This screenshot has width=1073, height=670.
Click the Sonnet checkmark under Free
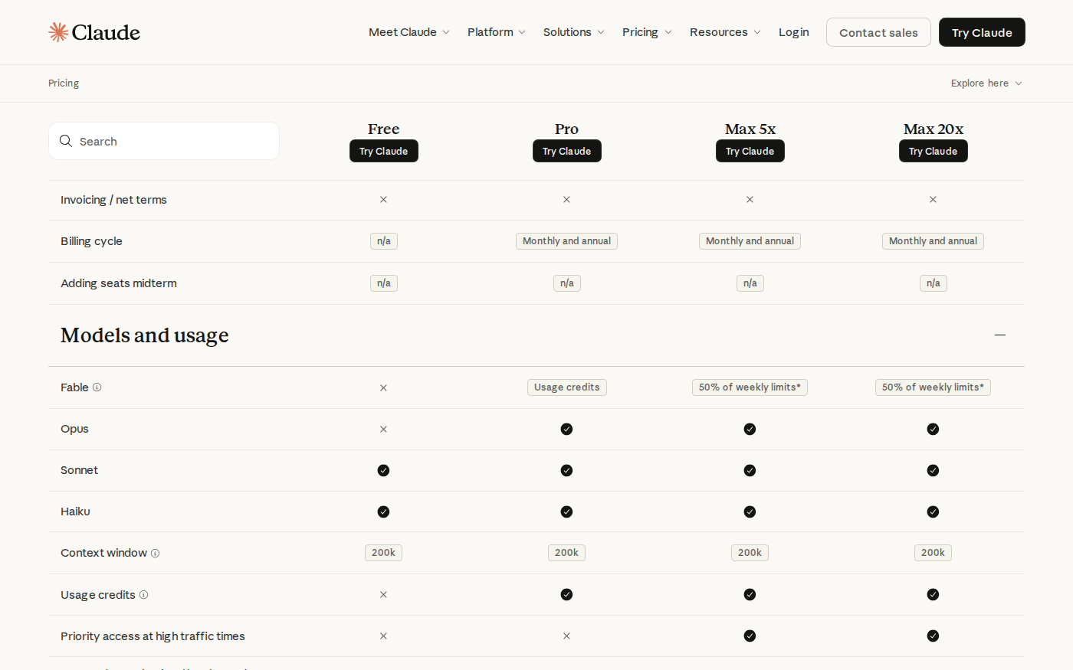(383, 470)
